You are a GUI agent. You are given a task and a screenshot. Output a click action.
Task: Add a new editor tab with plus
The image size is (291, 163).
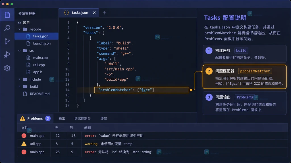click(x=105, y=13)
